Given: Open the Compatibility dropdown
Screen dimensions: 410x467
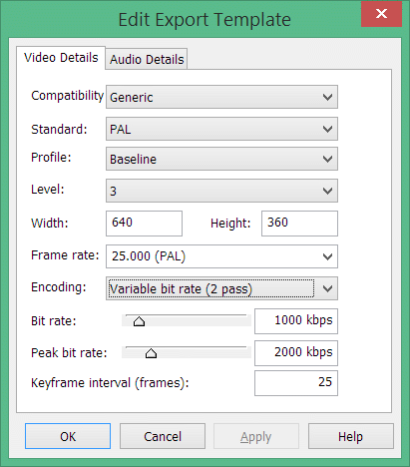Looking at the screenshot, I should [x=221, y=97].
